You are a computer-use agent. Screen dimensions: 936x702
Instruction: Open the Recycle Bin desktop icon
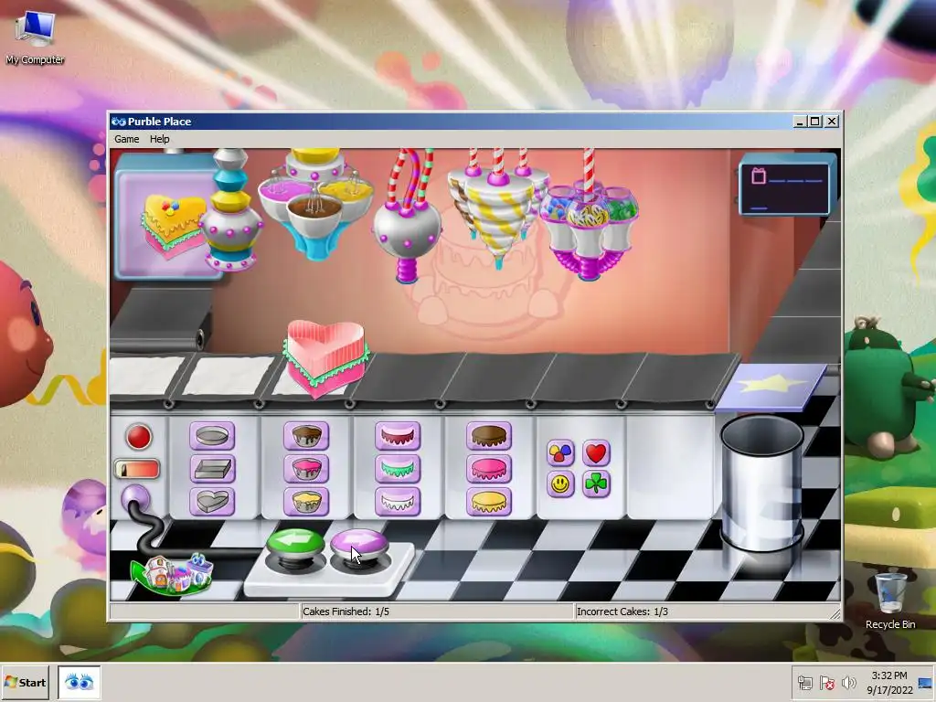pos(890,601)
